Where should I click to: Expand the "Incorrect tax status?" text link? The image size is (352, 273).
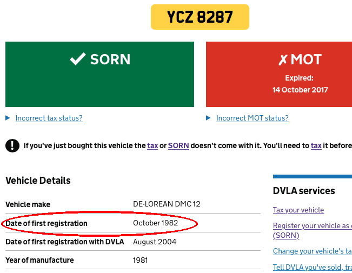click(49, 118)
